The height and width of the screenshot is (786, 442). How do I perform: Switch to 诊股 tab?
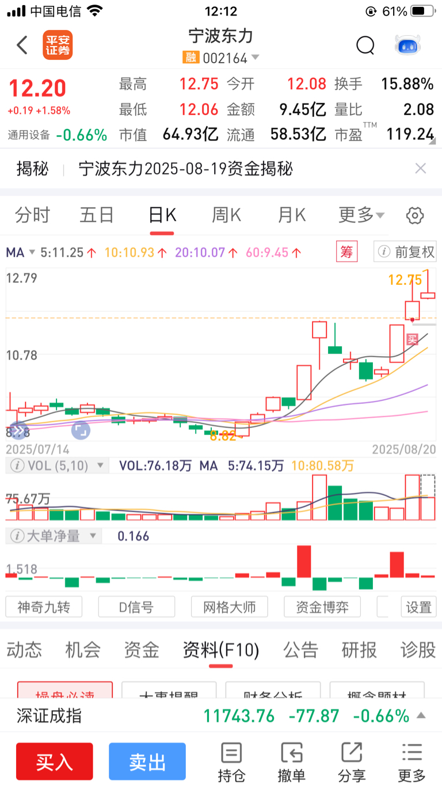coord(418,650)
